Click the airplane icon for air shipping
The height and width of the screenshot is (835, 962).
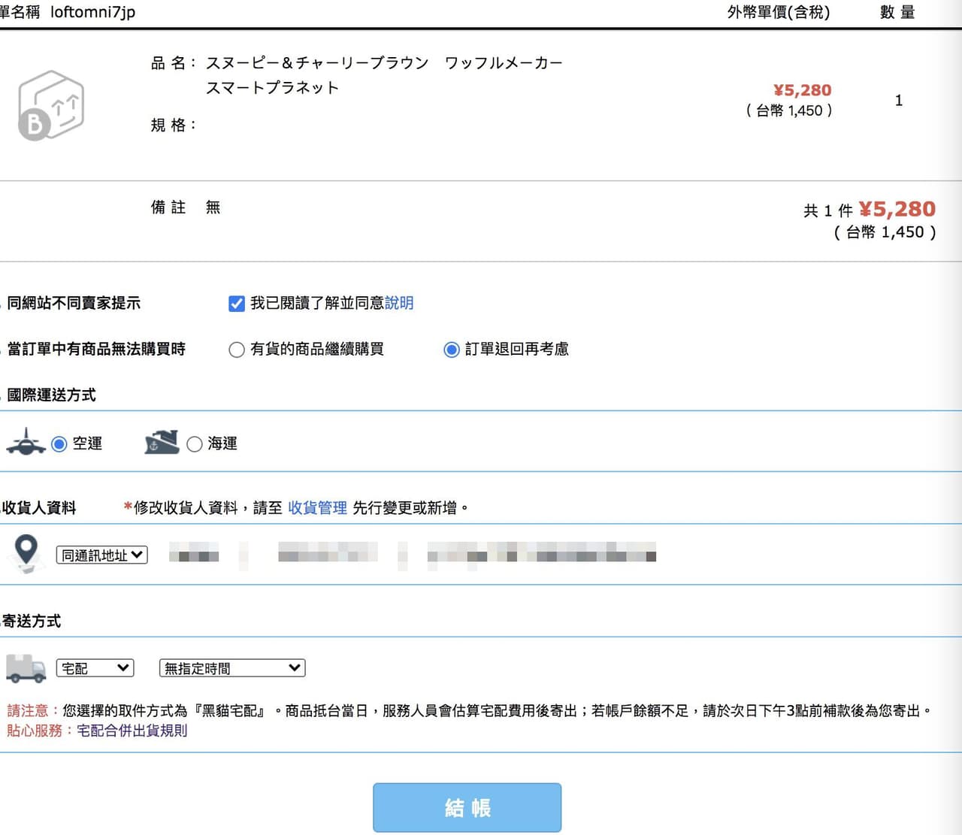(x=26, y=442)
